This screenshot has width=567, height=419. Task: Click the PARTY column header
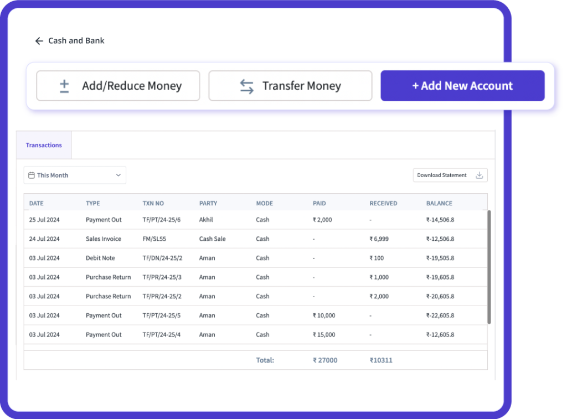pyautogui.click(x=208, y=203)
